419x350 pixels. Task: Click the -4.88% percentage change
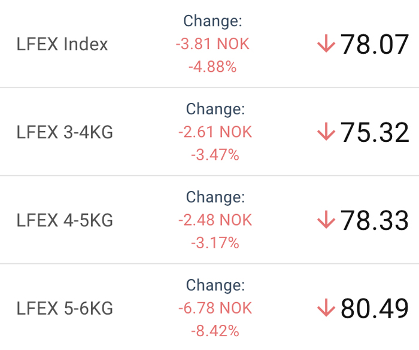pos(212,67)
